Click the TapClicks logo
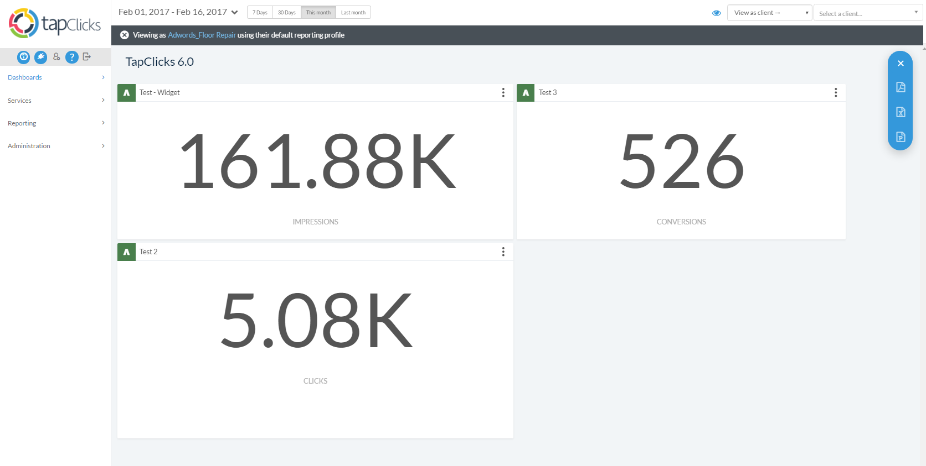This screenshot has width=926, height=466. [55, 23]
